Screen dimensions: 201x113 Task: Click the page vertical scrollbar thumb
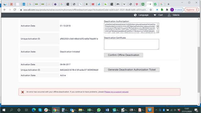(x=199, y=70)
